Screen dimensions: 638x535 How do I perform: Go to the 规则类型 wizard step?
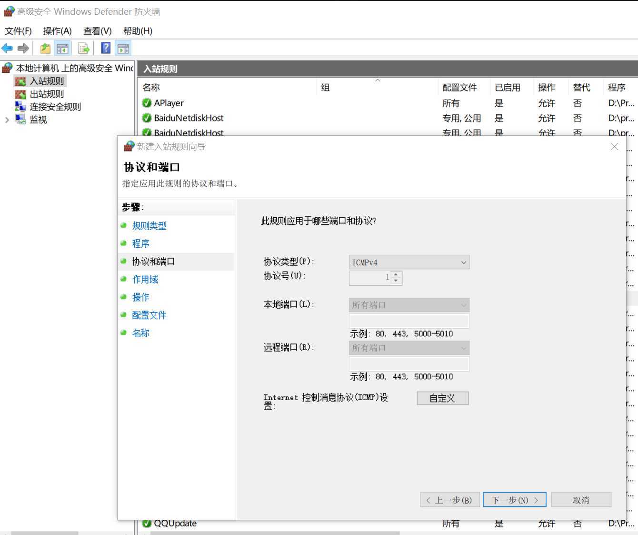tap(149, 226)
